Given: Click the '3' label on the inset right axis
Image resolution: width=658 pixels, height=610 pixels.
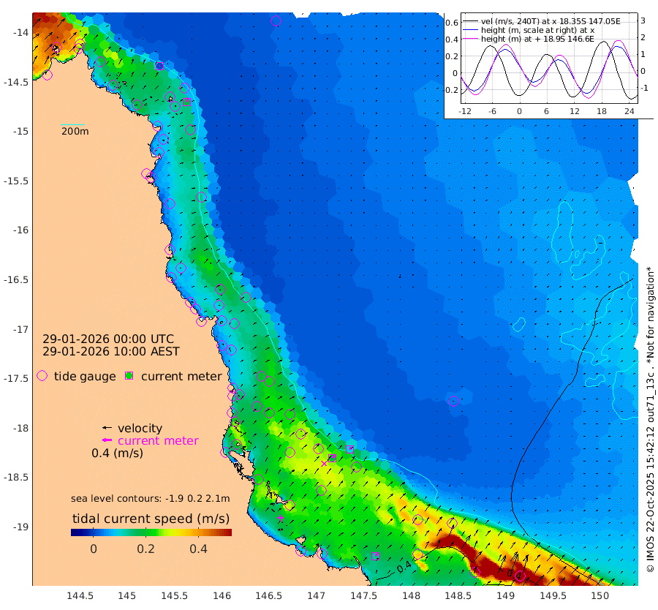Looking at the screenshot, I should click(643, 20).
